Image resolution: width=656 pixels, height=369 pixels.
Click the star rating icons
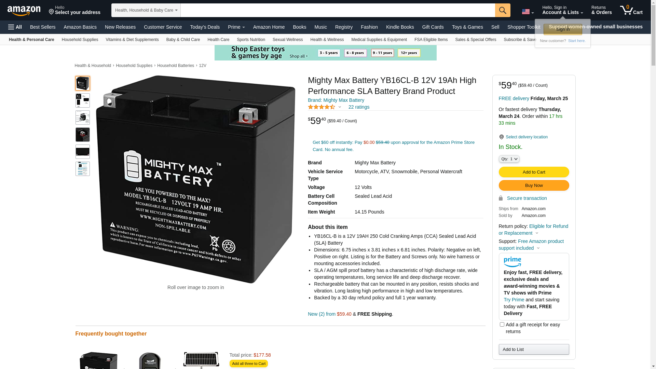pyautogui.click(x=322, y=107)
